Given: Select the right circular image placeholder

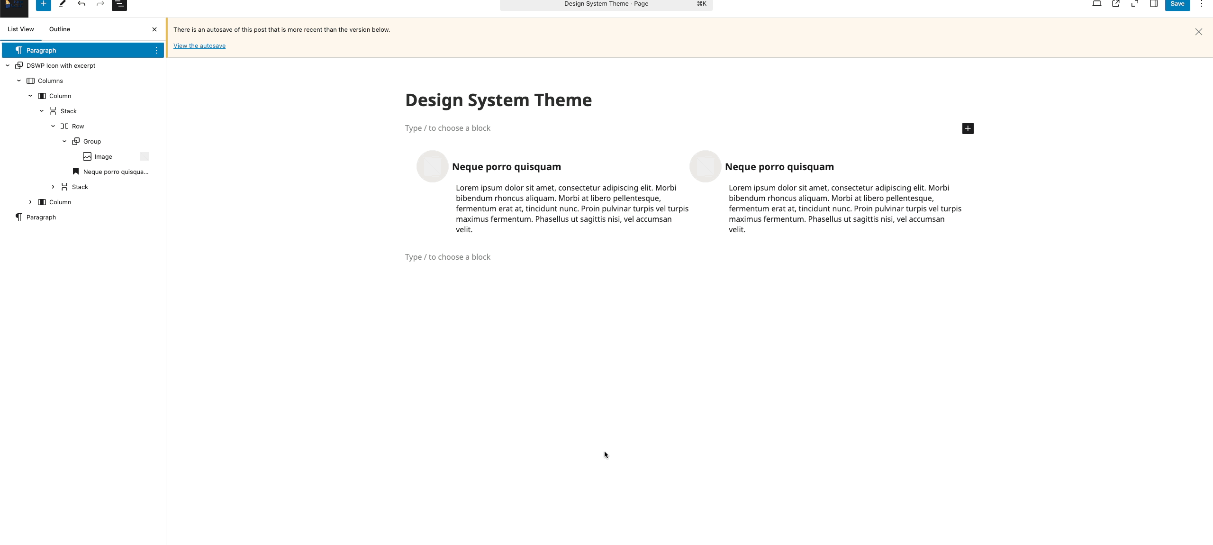Looking at the screenshot, I should coord(705,166).
